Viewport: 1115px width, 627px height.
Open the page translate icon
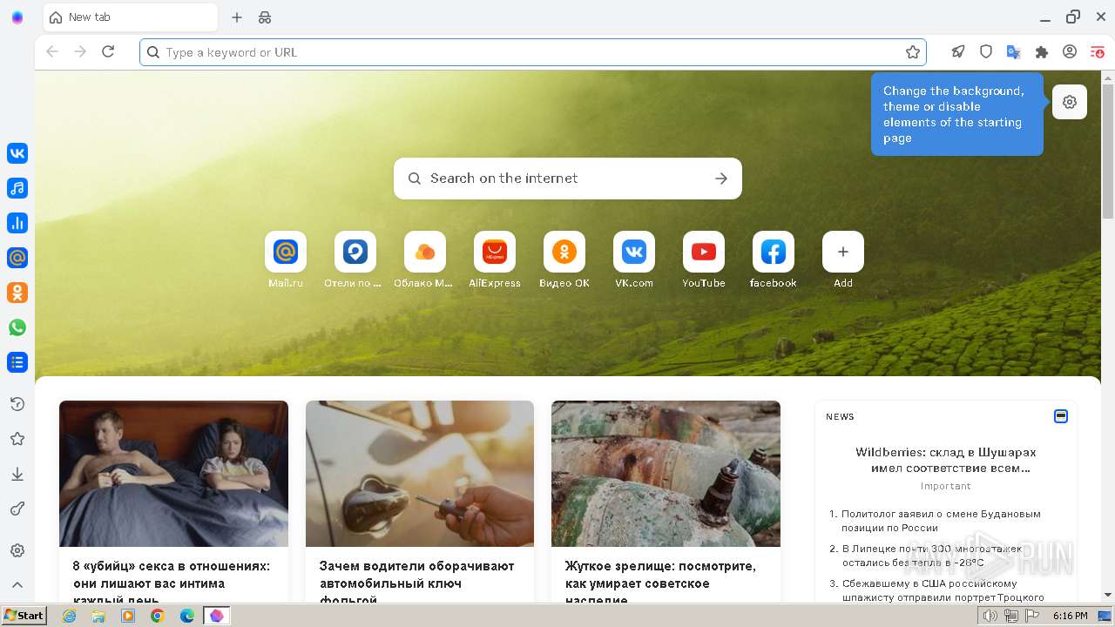pyautogui.click(x=1014, y=52)
